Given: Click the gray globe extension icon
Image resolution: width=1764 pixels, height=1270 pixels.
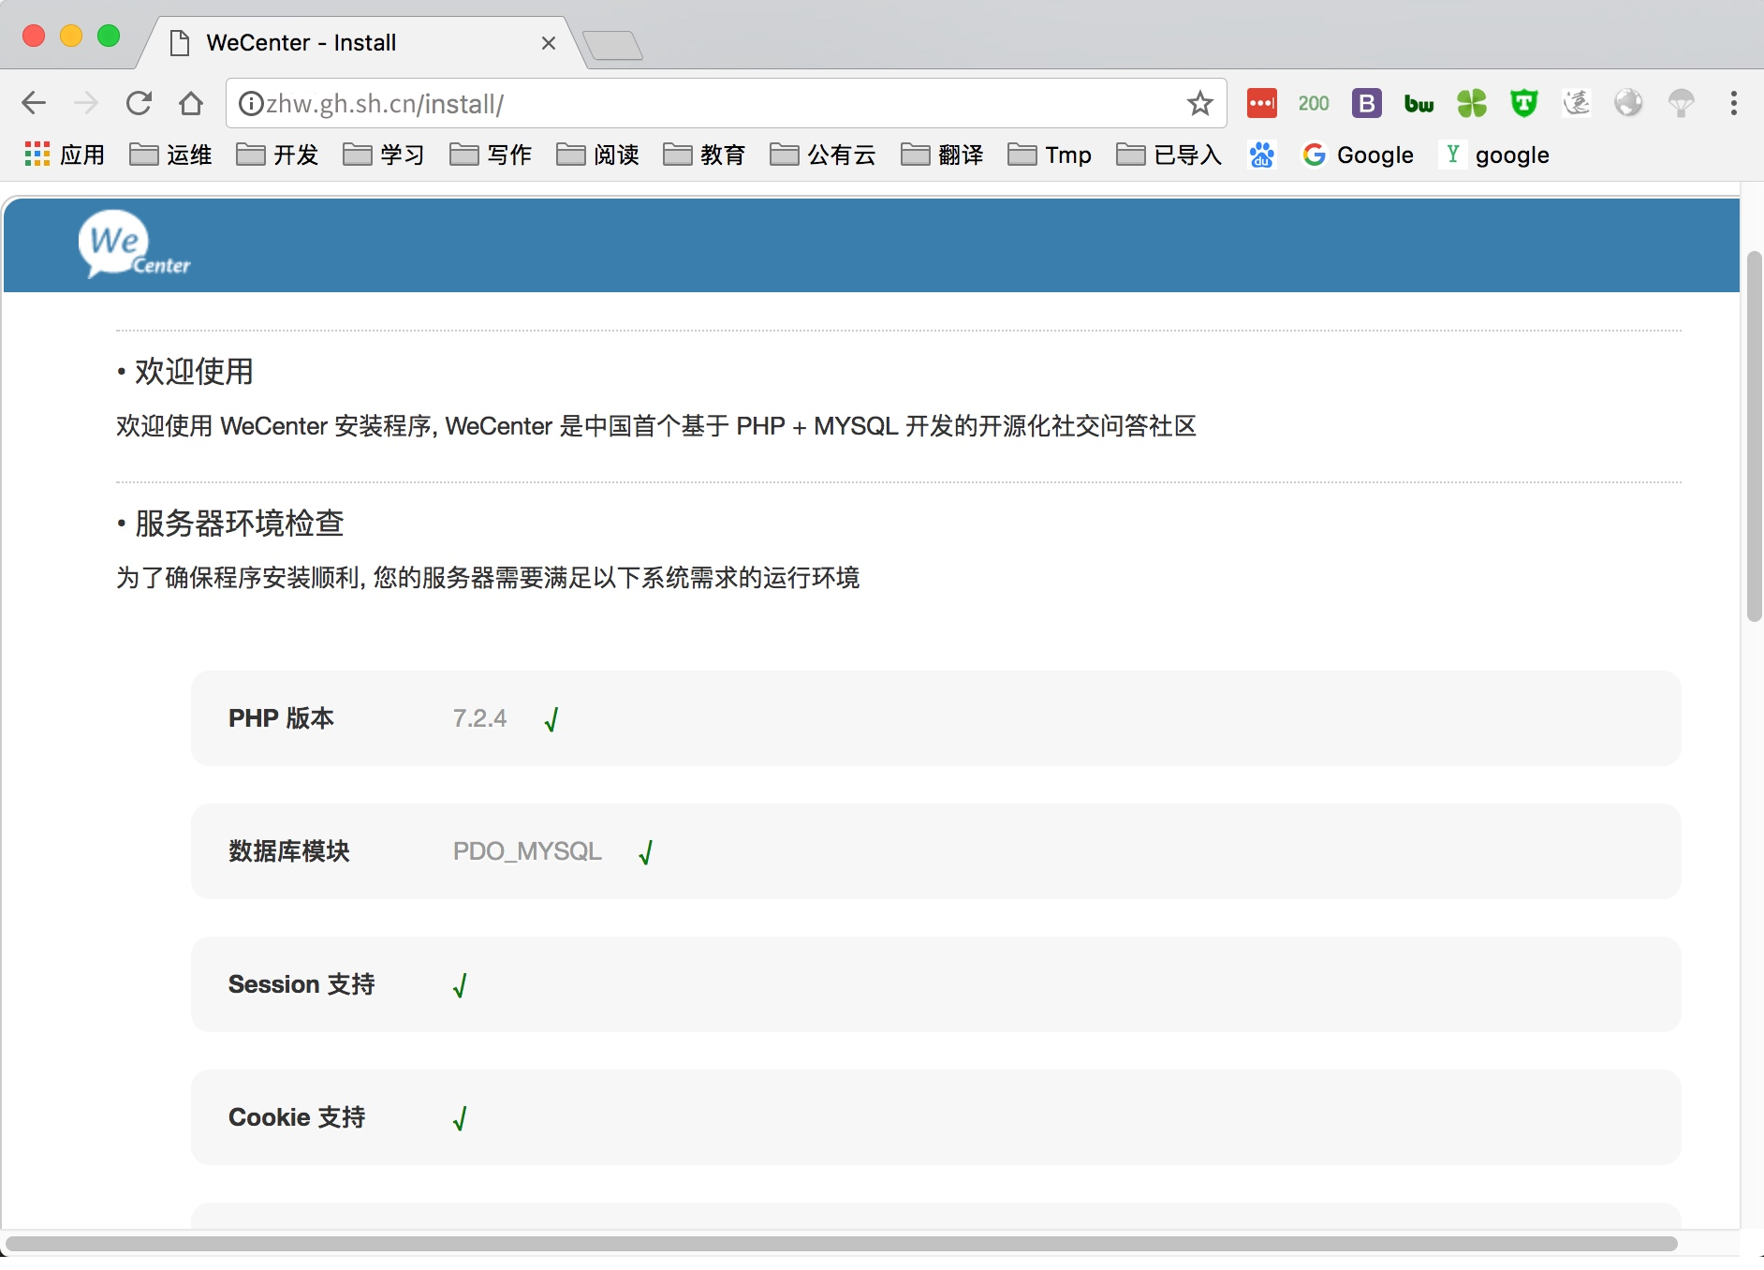Looking at the screenshot, I should pyautogui.click(x=1629, y=103).
